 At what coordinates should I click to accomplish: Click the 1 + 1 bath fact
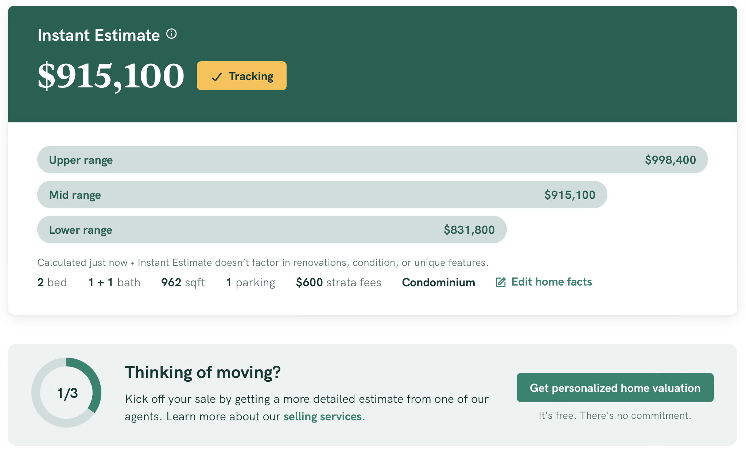[x=114, y=283]
